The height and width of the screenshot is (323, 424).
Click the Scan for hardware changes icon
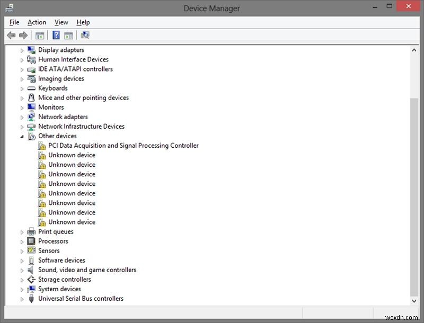click(x=85, y=35)
